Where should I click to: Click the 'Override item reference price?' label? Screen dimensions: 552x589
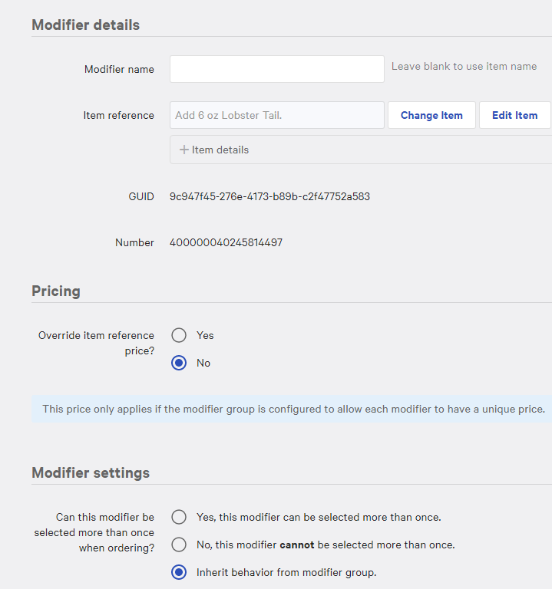tap(96, 343)
